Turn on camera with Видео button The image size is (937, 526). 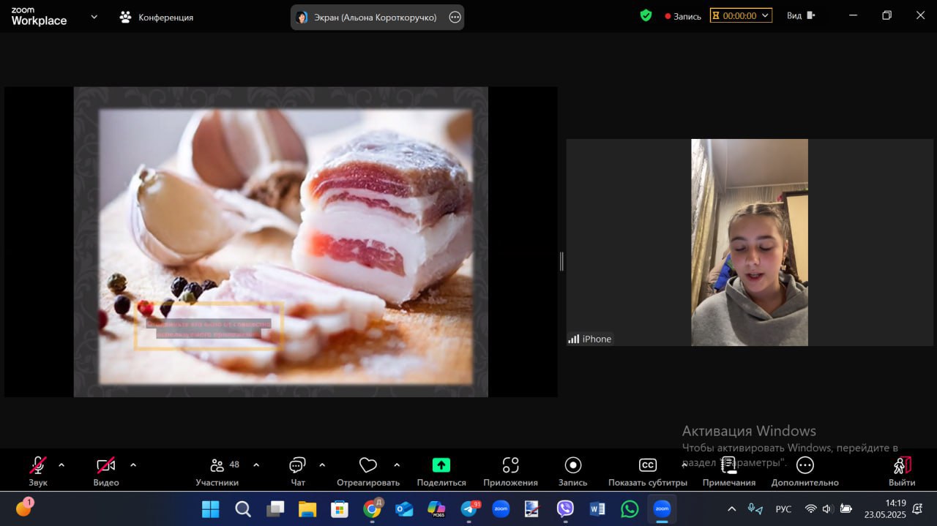pos(106,471)
